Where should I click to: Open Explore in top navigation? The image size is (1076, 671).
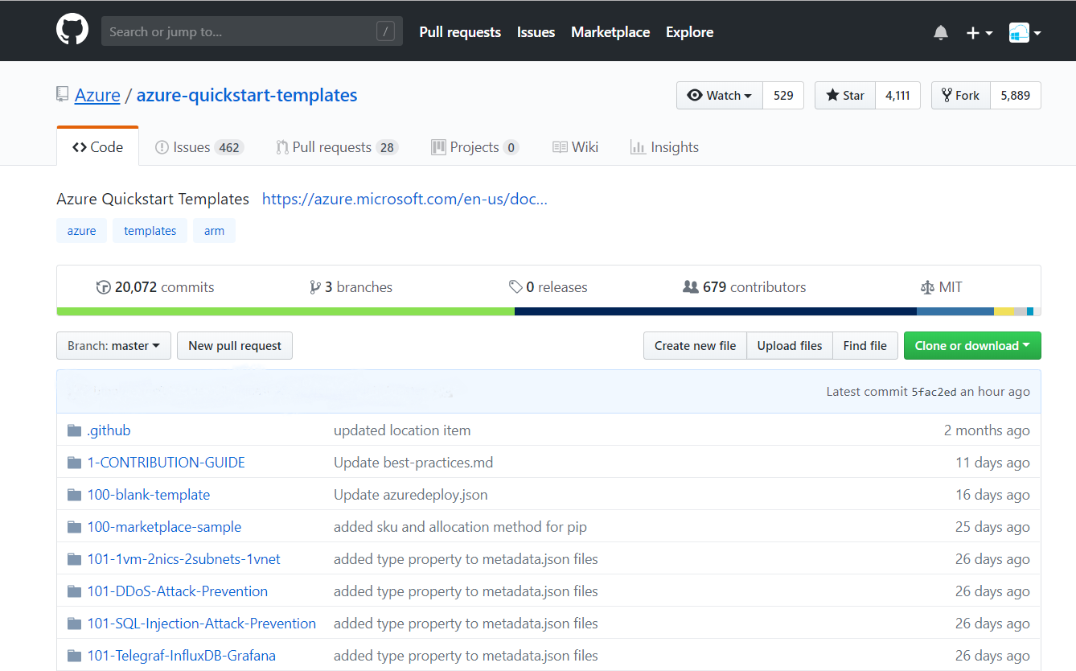(x=690, y=32)
